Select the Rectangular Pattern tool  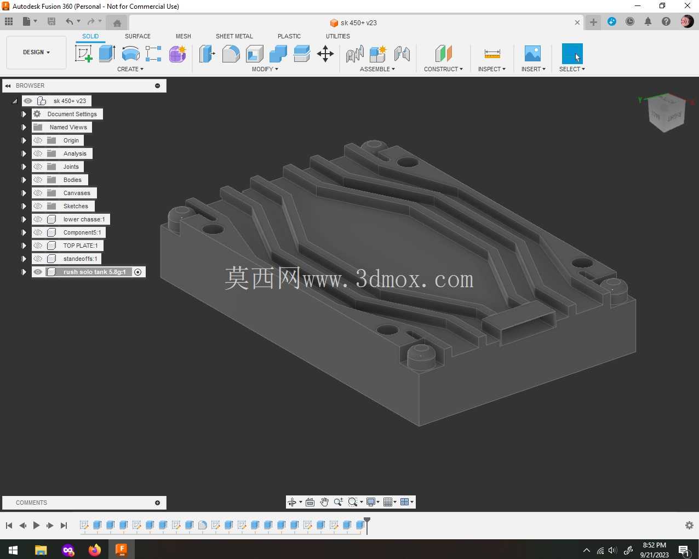153,54
